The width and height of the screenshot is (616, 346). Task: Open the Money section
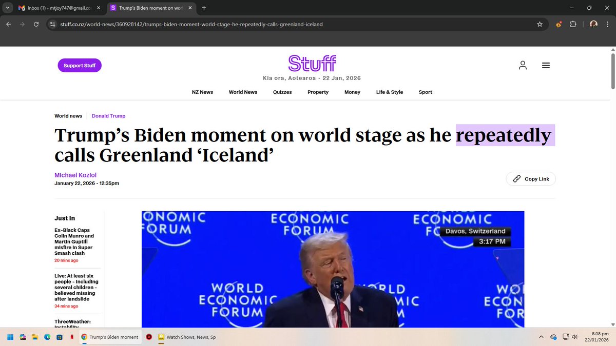point(352,92)
